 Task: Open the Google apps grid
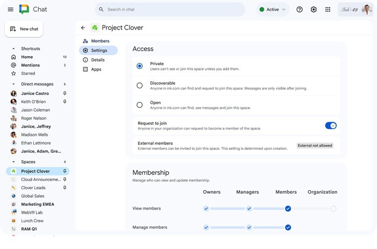pos(327,9)
